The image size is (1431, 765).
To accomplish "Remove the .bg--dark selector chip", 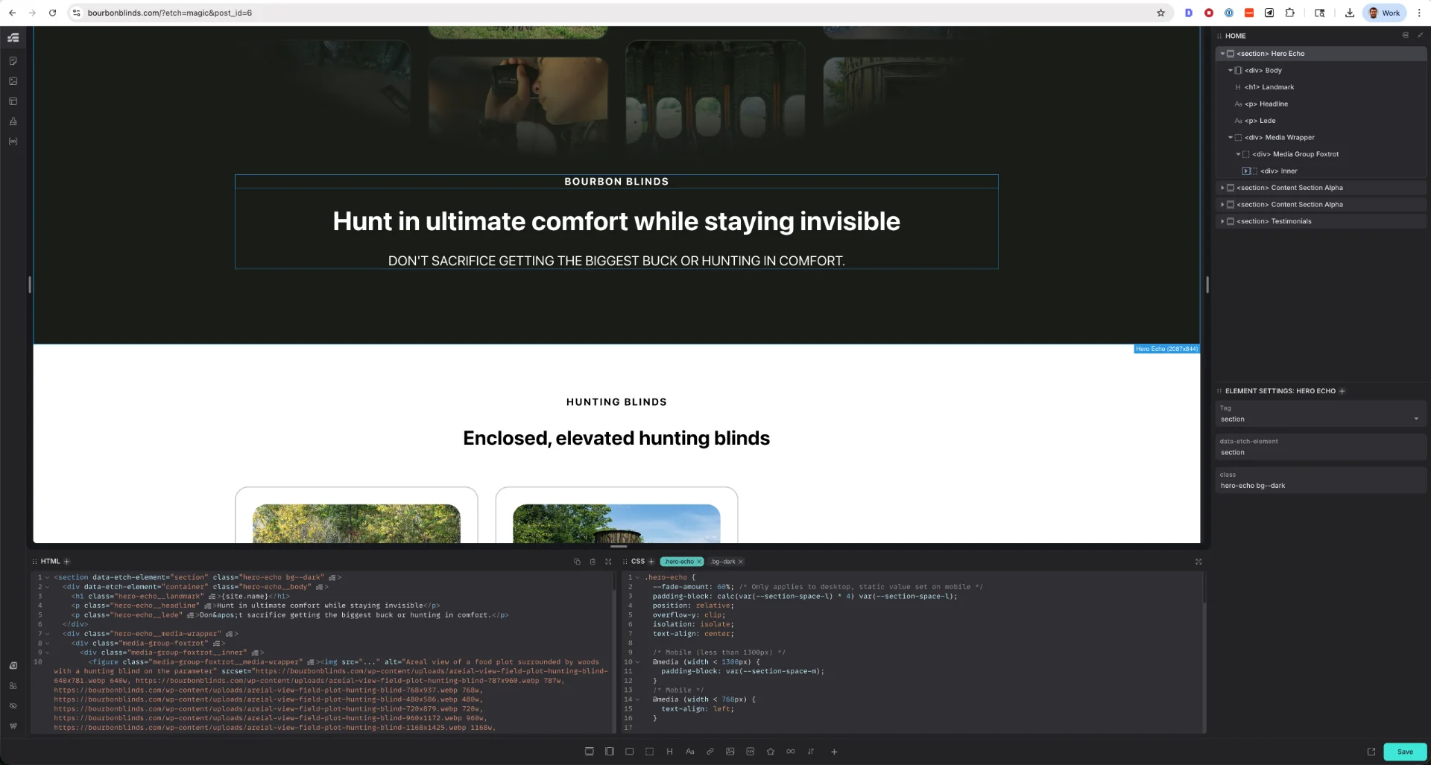I will [x=740, y=562].
